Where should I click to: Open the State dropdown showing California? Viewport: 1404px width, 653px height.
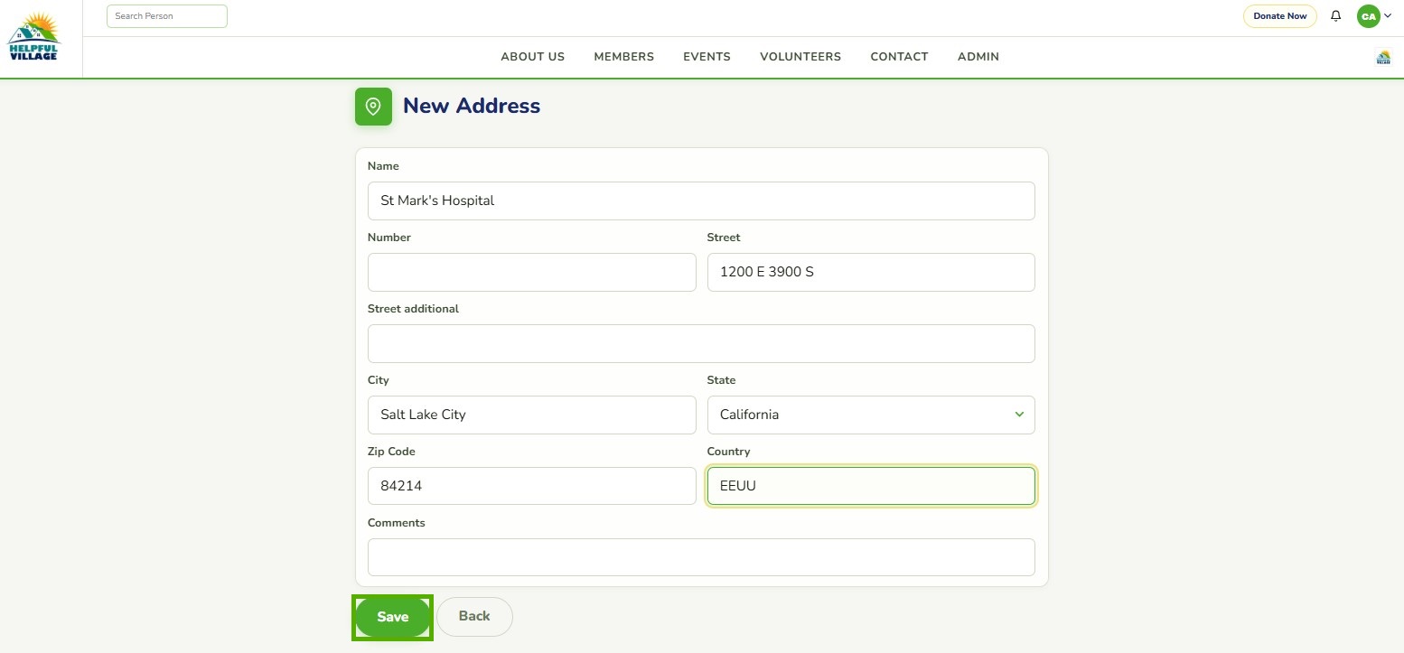click(x=871, y=415)
